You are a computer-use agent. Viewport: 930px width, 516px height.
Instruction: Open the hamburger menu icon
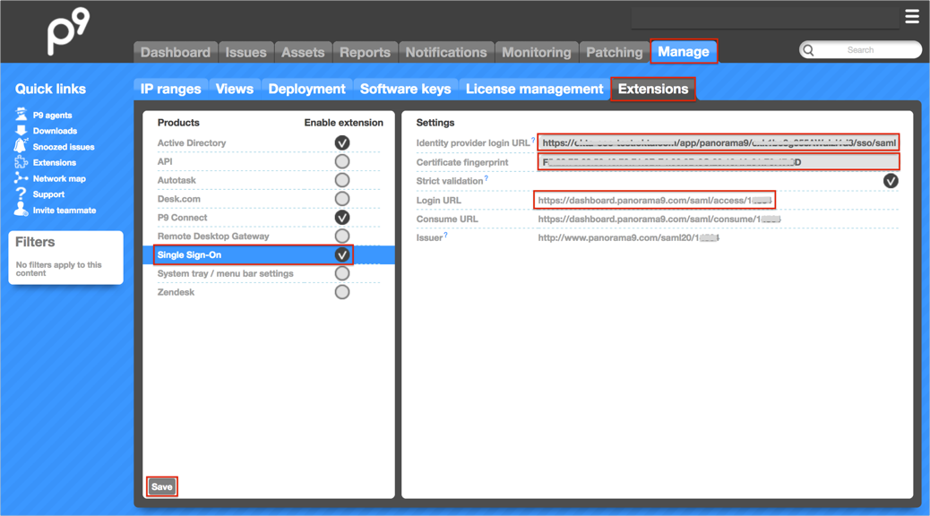coord(911,16)
